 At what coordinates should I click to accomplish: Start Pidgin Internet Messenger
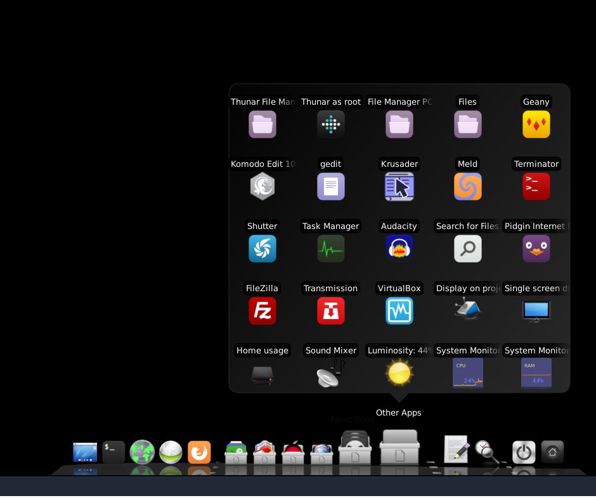536,249
